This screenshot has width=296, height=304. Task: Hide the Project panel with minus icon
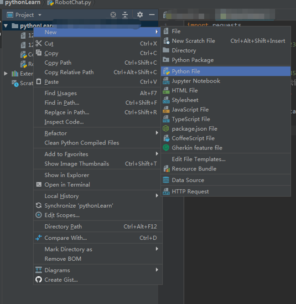(152, 15)
